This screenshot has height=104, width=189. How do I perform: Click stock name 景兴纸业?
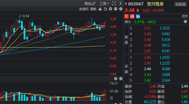[155, 4]
